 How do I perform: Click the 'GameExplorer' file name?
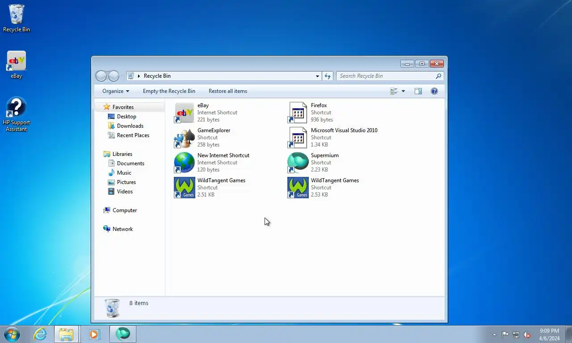pos(214,130)
